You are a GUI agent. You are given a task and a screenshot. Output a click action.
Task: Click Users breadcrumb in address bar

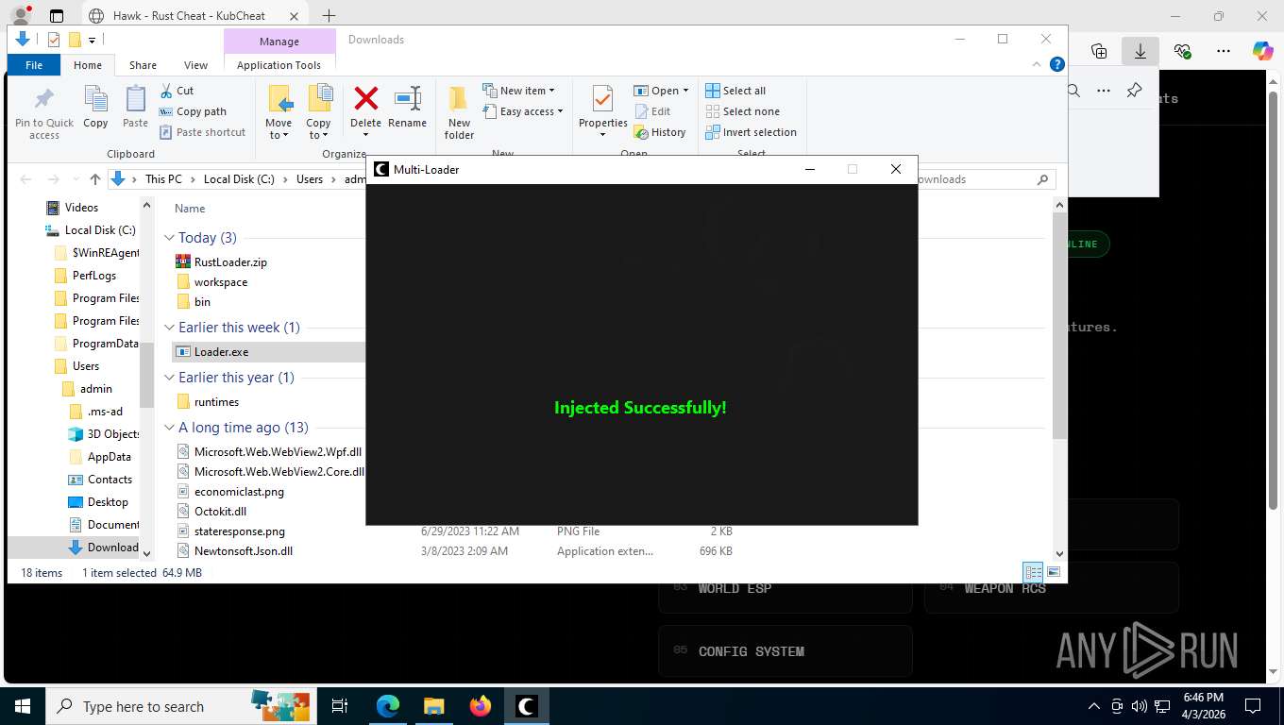click(x=310, y=179)
